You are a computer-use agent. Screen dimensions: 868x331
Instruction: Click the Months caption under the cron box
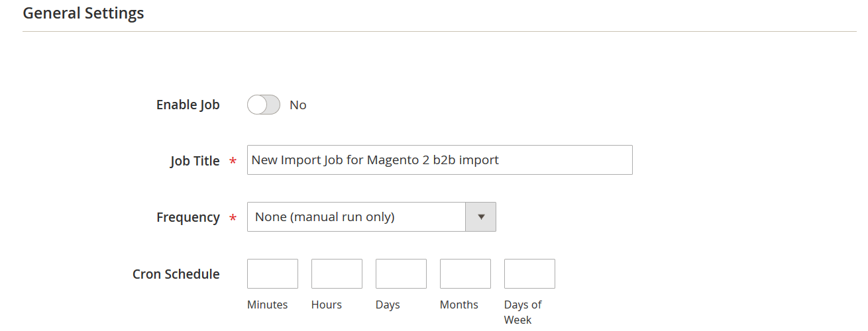[x=459, y=305]
